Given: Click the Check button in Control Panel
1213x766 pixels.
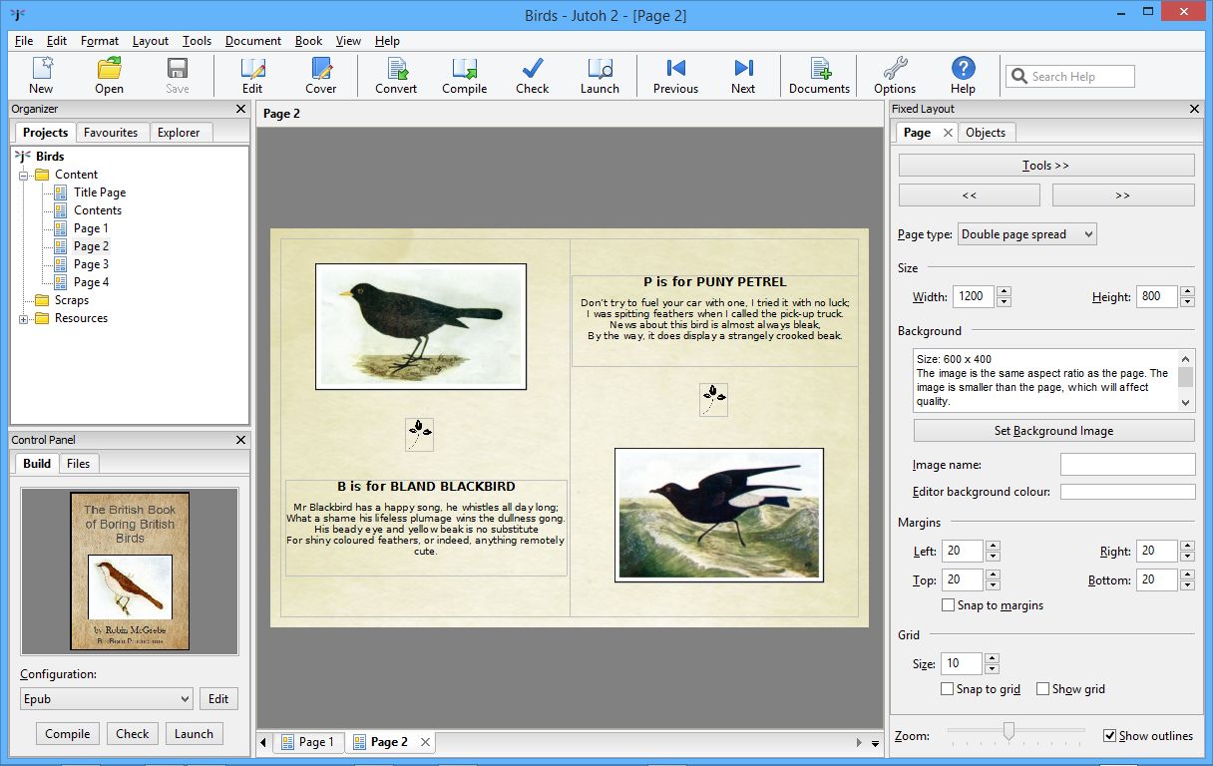Looking at the screenshot, I should point(132,734).
